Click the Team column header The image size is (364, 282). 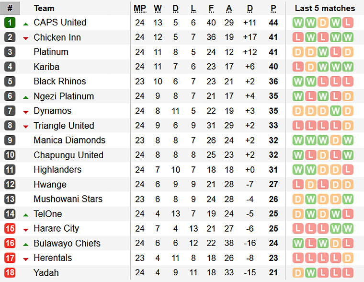pos(44,8)
